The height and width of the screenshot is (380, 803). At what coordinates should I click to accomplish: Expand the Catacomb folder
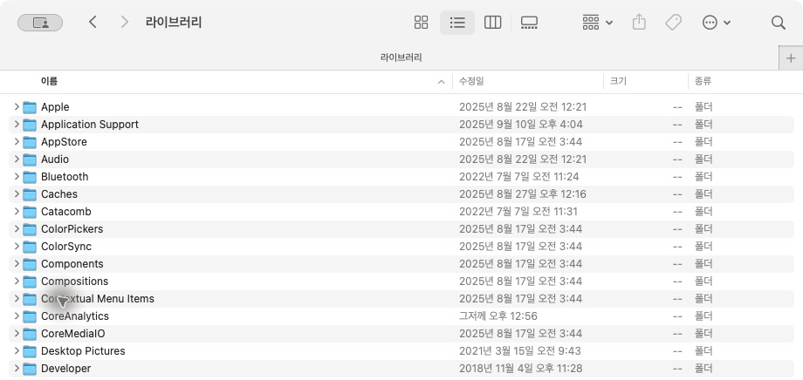click(x=17, y=211)
